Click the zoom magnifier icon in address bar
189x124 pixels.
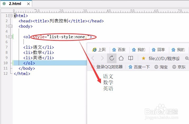coord(187,58)
